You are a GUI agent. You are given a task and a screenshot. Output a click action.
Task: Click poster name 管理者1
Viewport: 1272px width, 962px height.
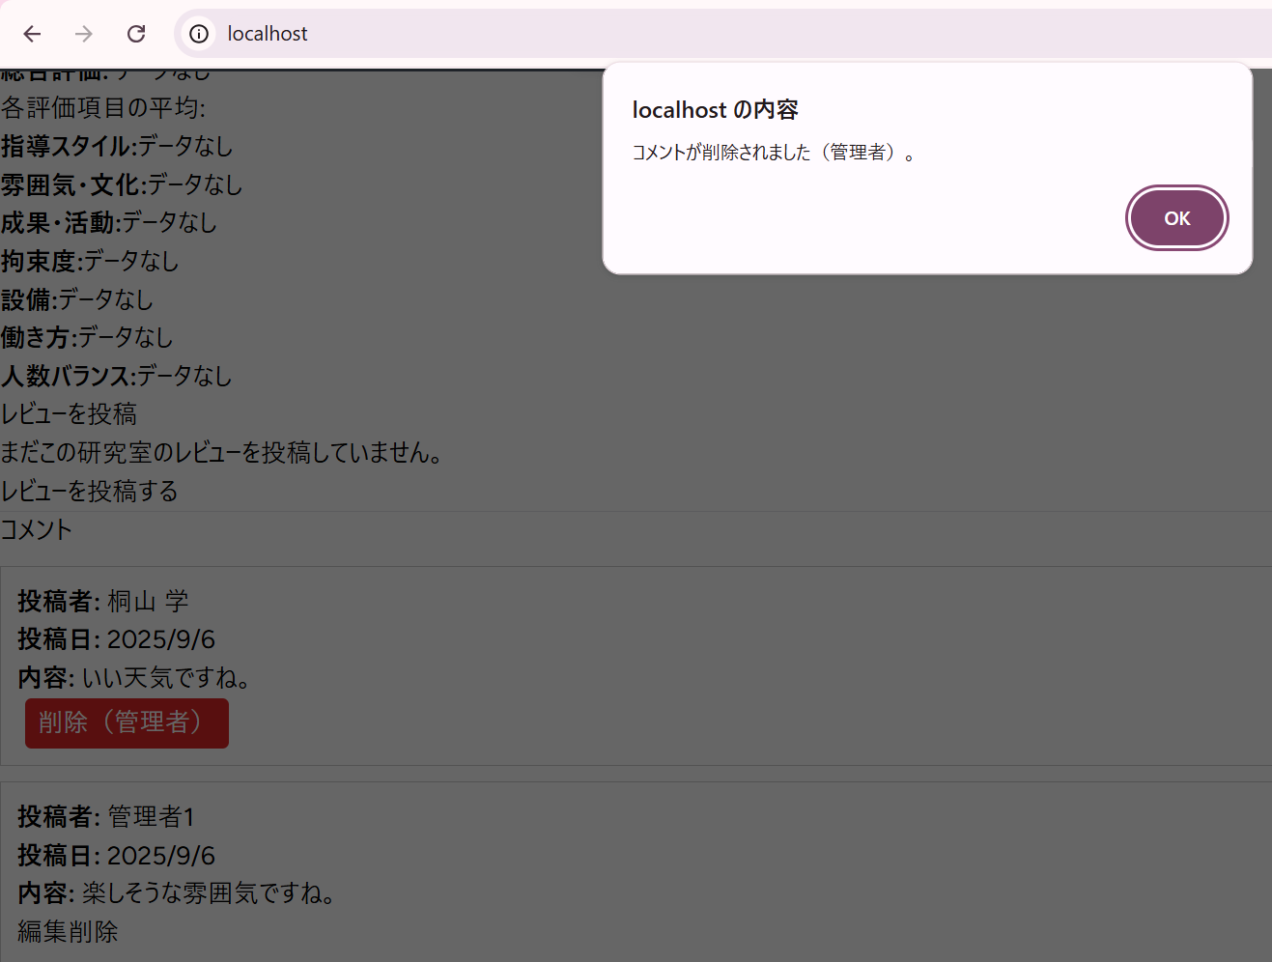(x=151, y=817)
